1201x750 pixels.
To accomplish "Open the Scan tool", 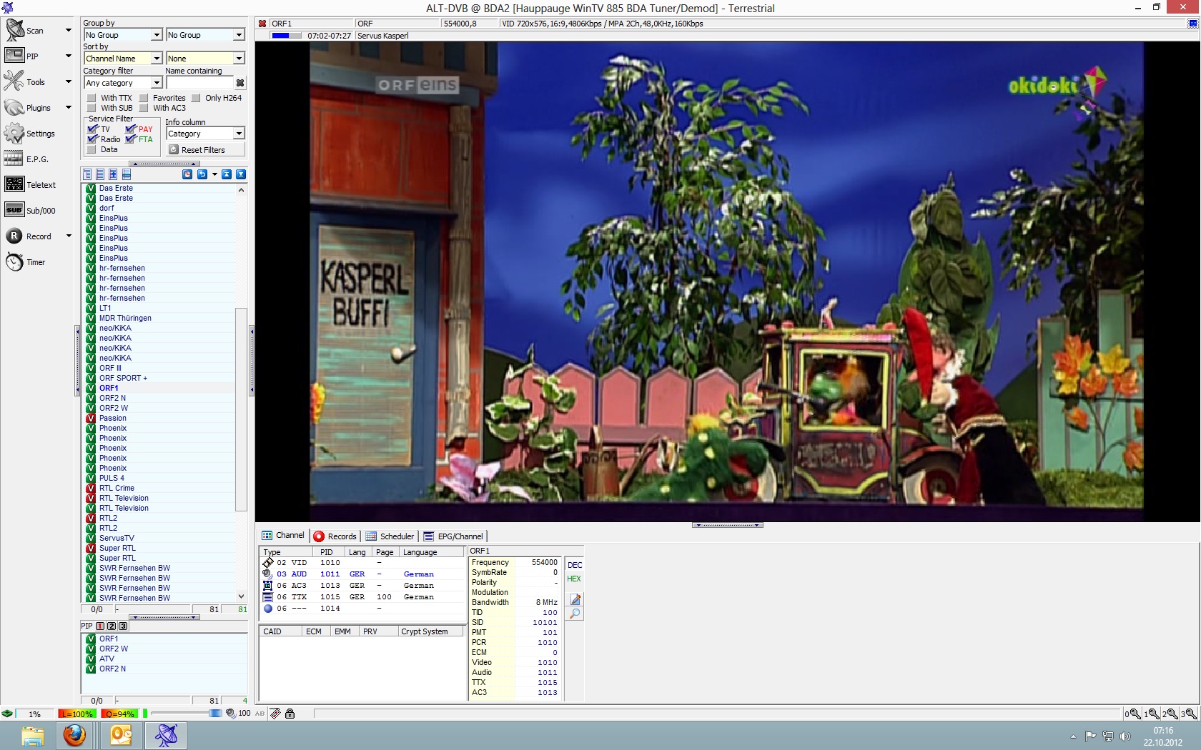I will click(16, 31).
